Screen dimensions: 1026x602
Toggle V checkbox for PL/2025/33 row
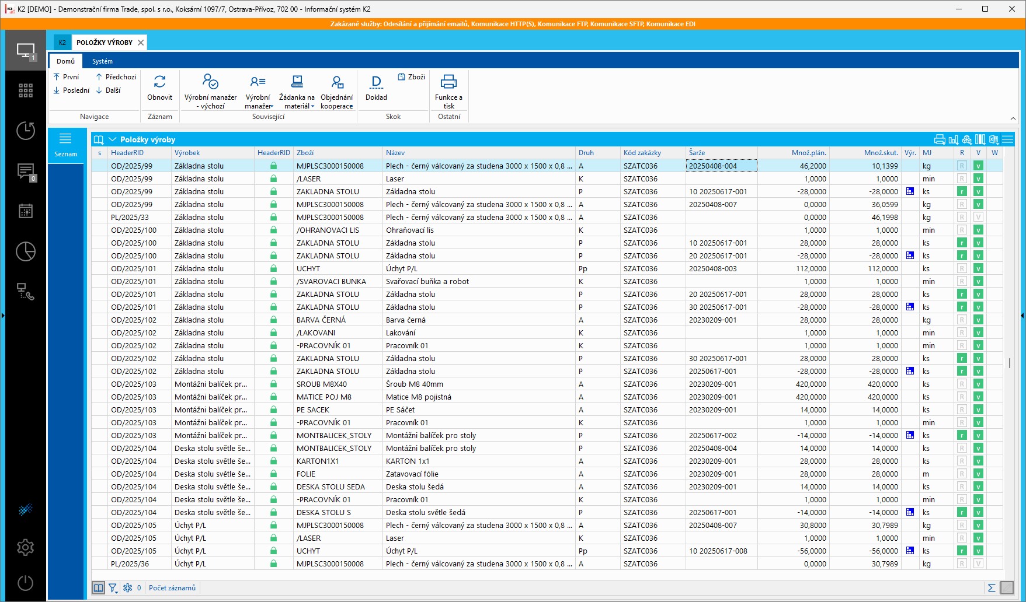pos(978,217)
